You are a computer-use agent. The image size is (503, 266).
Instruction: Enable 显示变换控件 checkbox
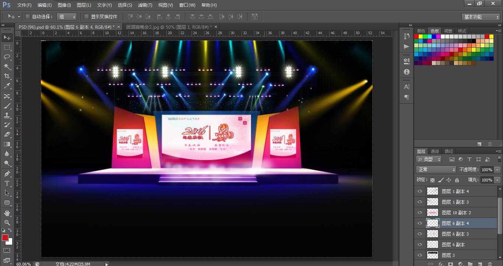click(x=87, y=17)
